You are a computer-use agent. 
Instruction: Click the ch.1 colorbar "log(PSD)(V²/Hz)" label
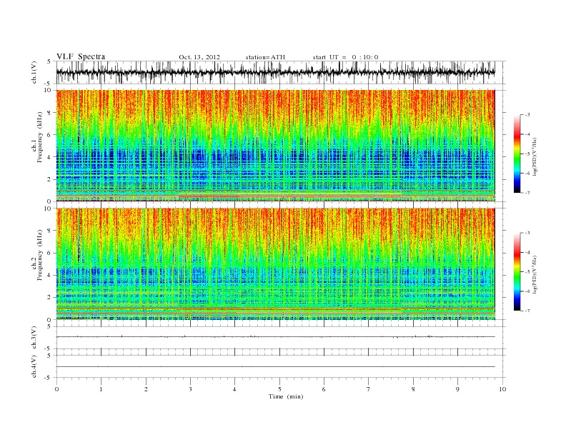point(535,156)
